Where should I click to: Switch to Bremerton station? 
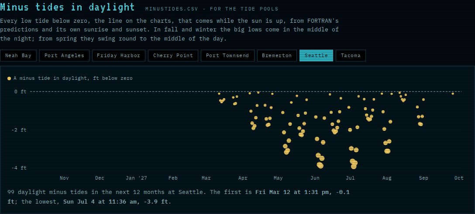click(277, 56)
